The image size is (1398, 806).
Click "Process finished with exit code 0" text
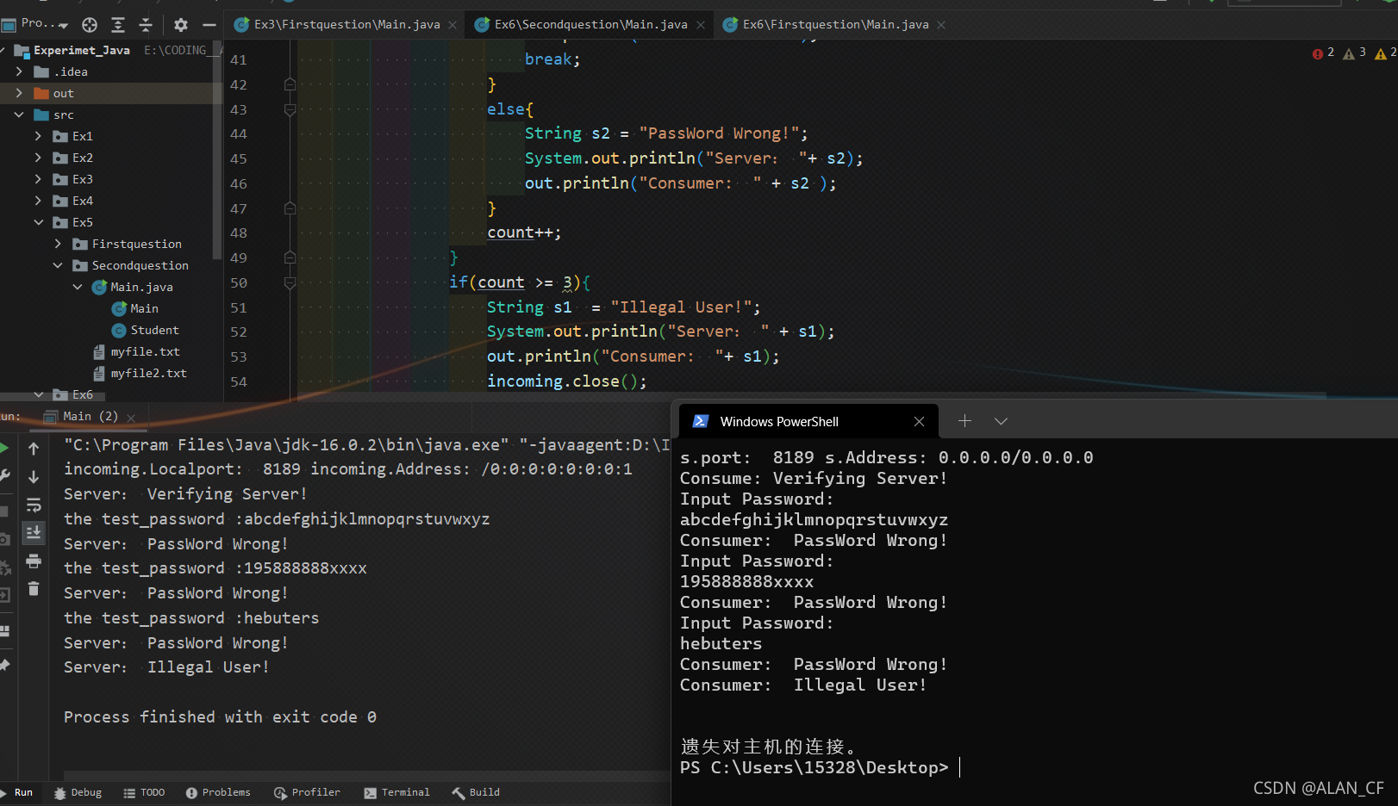tap(220, 716)
